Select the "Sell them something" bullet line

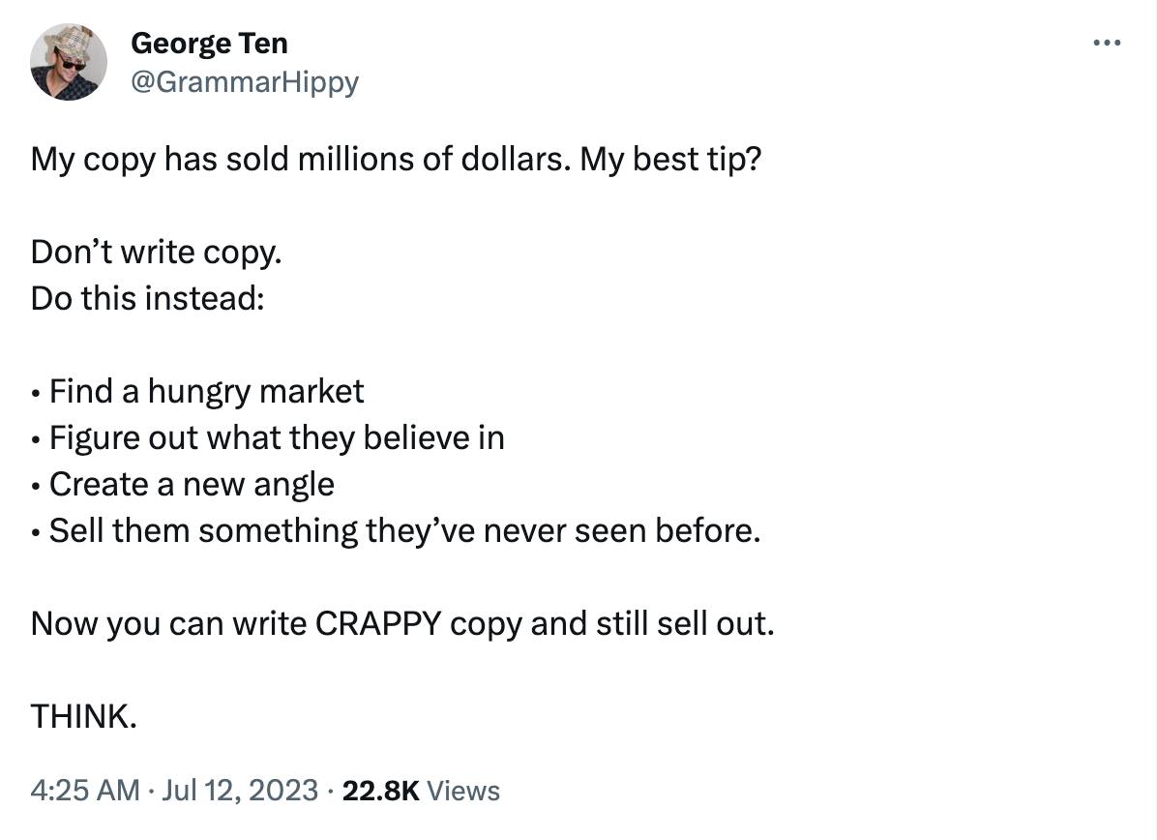tap(404, 530)
